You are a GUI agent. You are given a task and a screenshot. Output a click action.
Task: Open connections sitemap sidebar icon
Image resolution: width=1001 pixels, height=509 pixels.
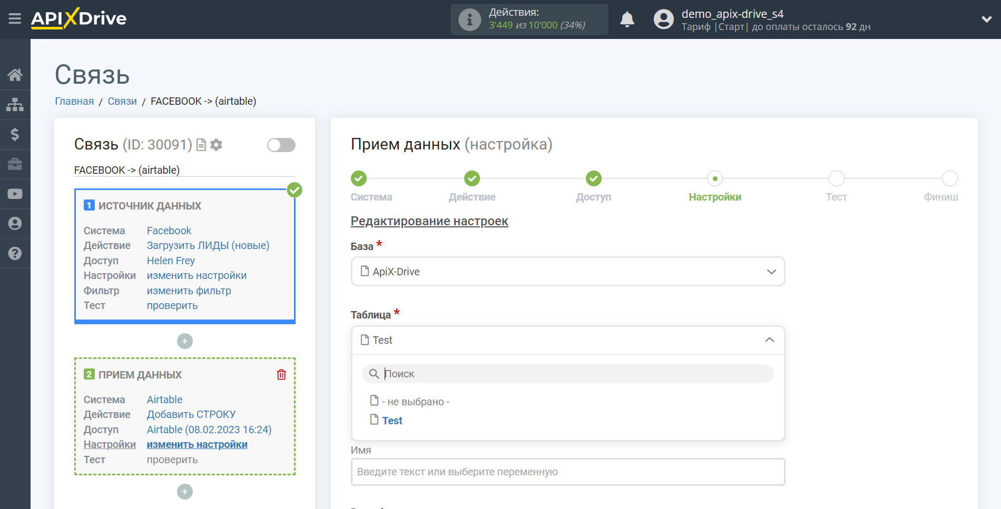click(x=15, y=104)
